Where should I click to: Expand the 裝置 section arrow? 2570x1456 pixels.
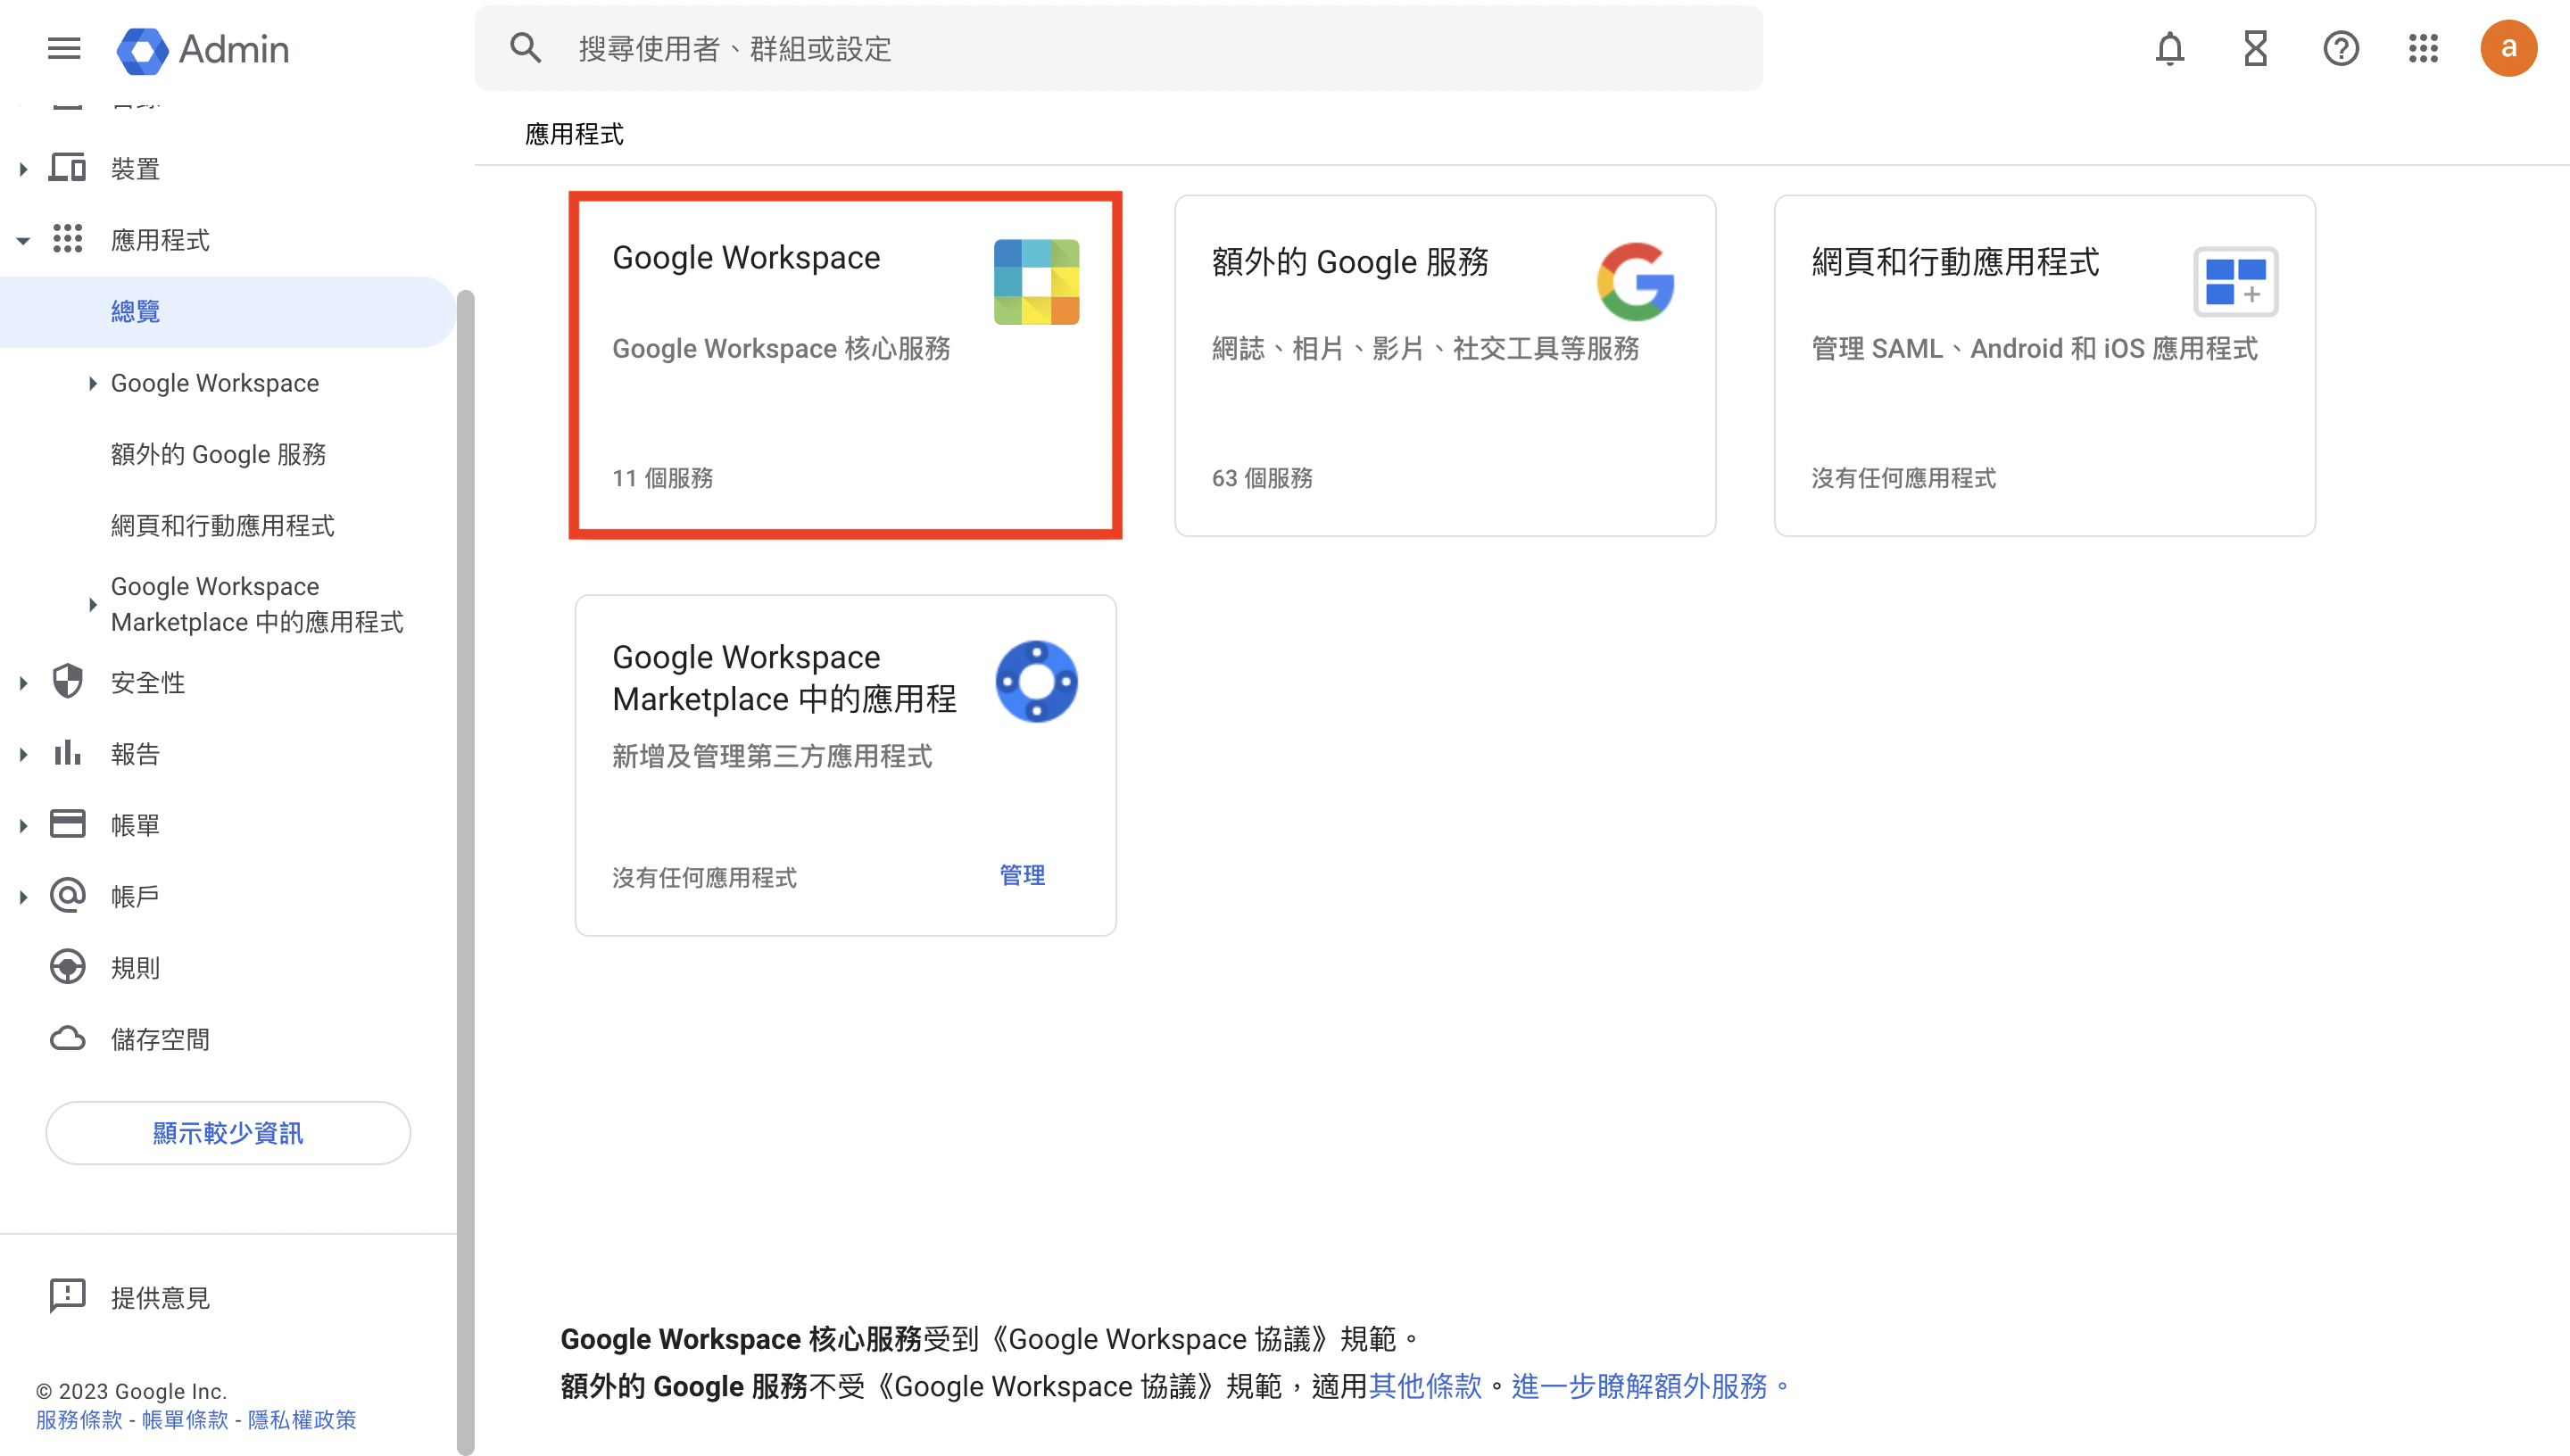coord(23,169)
